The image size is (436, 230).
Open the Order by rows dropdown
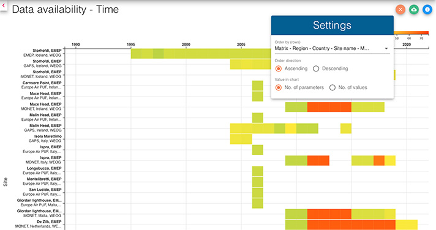332,48
